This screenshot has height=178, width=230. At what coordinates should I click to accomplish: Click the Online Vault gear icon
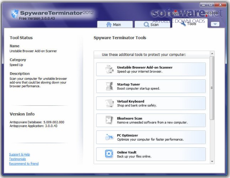[109, 154]
